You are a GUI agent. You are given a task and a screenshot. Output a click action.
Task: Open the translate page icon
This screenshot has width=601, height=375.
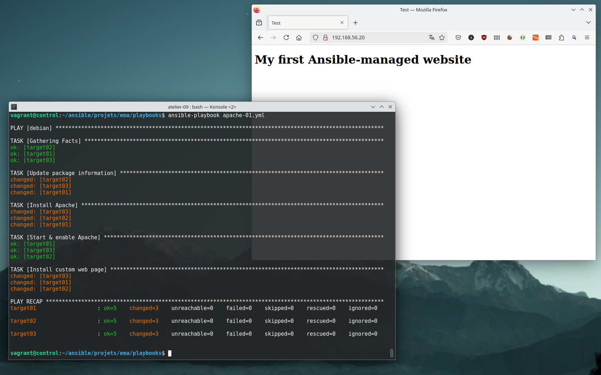[x=432, y=37]
